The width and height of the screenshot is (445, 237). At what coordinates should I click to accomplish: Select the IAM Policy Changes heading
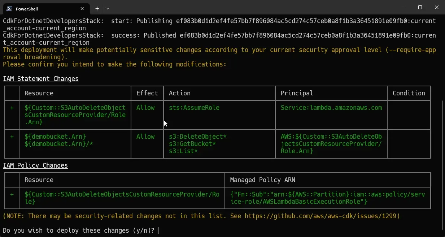click(35, 165)
